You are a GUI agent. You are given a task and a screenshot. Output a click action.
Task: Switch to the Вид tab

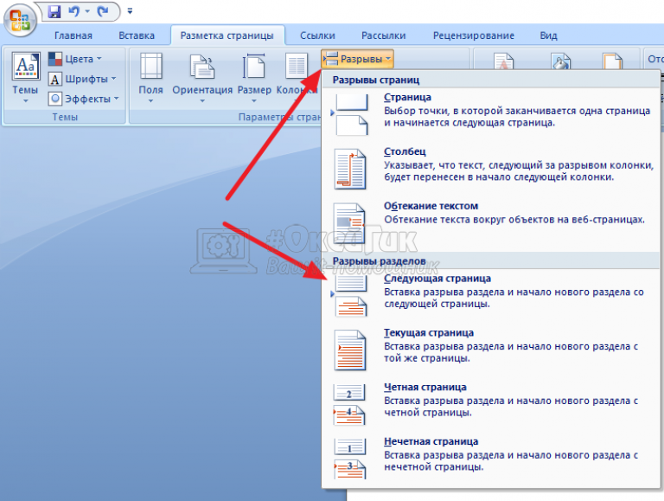coord(548,35)
